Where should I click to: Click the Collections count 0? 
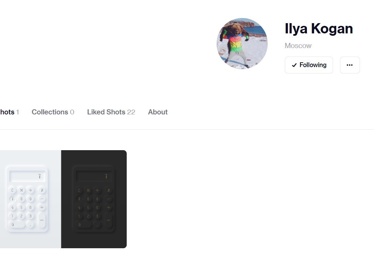tap(72, 112)
